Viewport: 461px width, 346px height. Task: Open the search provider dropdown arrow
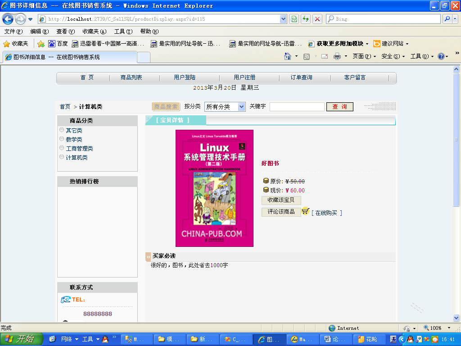click(455, 19)
